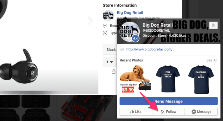Click Big Dog Retail store name link
223x121 pixels.
[130, 13]
